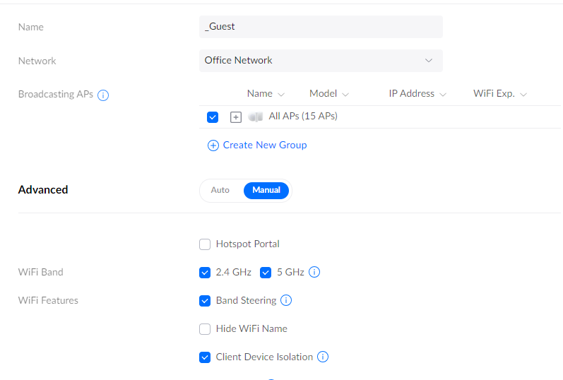Expand the All APs group row
This screenshot has height=380, width=563.
pyautogui.click(x=236, y=117)
